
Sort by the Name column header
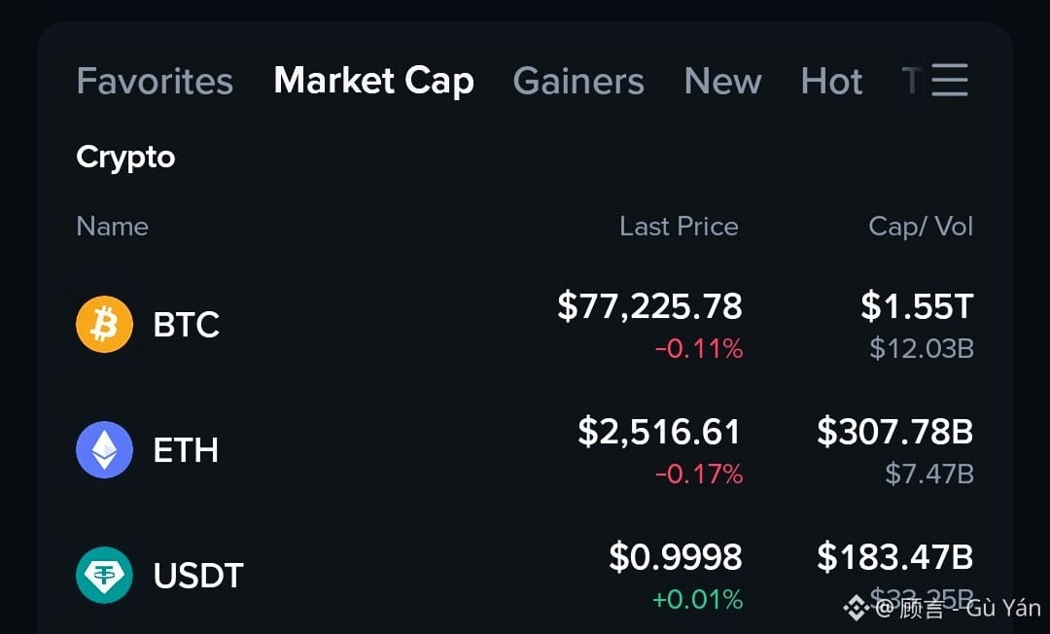tap(113, 227)
